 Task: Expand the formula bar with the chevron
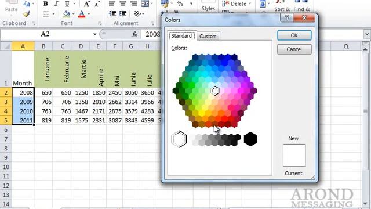pos(367,34)
